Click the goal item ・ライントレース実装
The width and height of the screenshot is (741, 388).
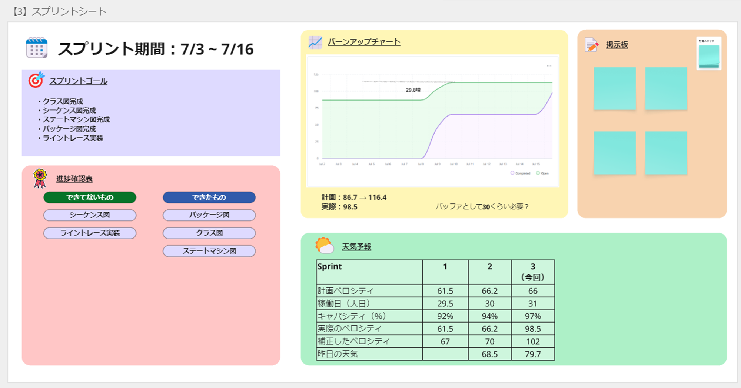click(70, 138)
